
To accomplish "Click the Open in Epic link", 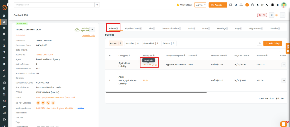I will (88, 36).
